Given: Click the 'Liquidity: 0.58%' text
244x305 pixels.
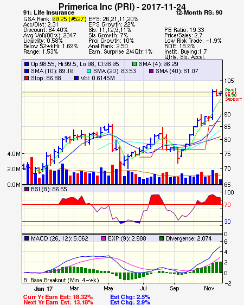Looking at the screenshot, I should click(43, 41).
